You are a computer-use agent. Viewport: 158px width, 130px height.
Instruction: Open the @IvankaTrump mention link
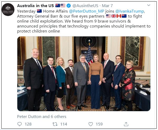[130, 11]
